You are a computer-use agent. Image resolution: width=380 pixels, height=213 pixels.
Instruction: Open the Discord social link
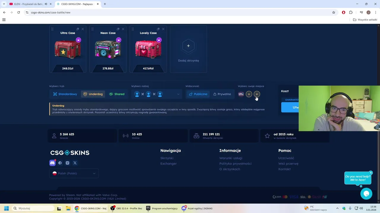53,163
